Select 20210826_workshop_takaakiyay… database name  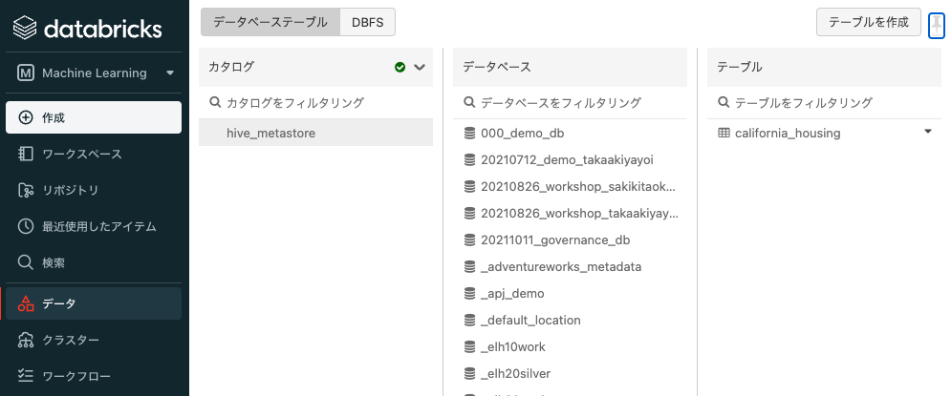click(x=580, y=213)
